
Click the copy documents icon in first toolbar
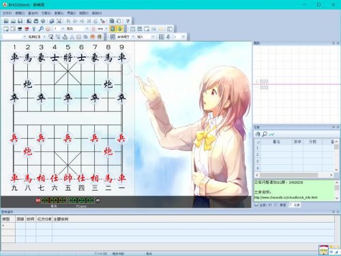coord(52,21)
